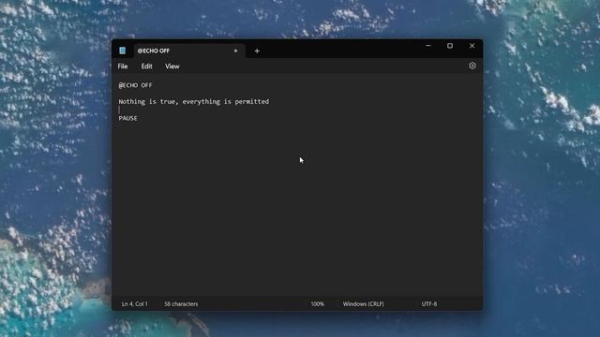The height and width of the screenshot is (337, 600).
Task: Place cursor in empty editor area below PAUSE
Action: (x=297, y=210)
